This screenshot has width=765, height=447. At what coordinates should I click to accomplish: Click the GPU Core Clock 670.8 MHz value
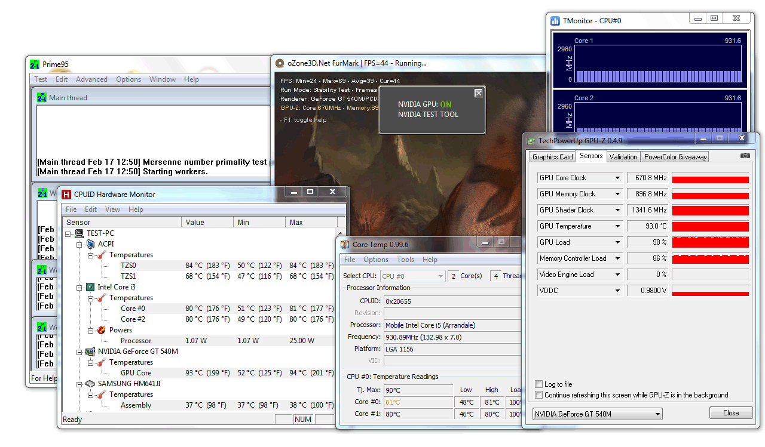click(647, 178)
